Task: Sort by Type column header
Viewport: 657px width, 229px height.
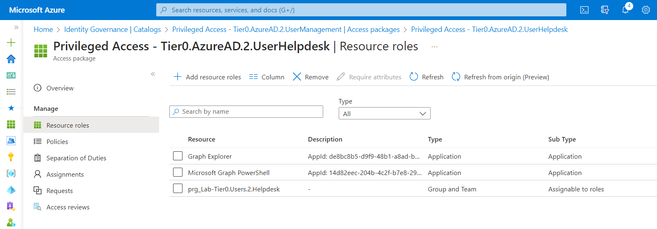Action: coord(435,139)
